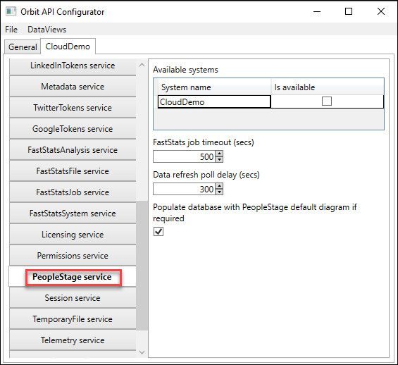Viewport: 398px width, 365px height.
Task: Minimize the Orbit API Configurator window
Action: [317, 11]
